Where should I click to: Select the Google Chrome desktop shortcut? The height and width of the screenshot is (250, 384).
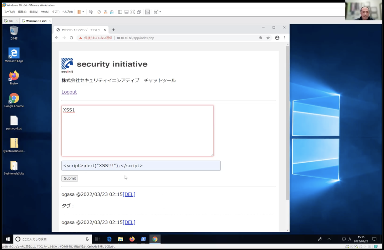(14, 100)
